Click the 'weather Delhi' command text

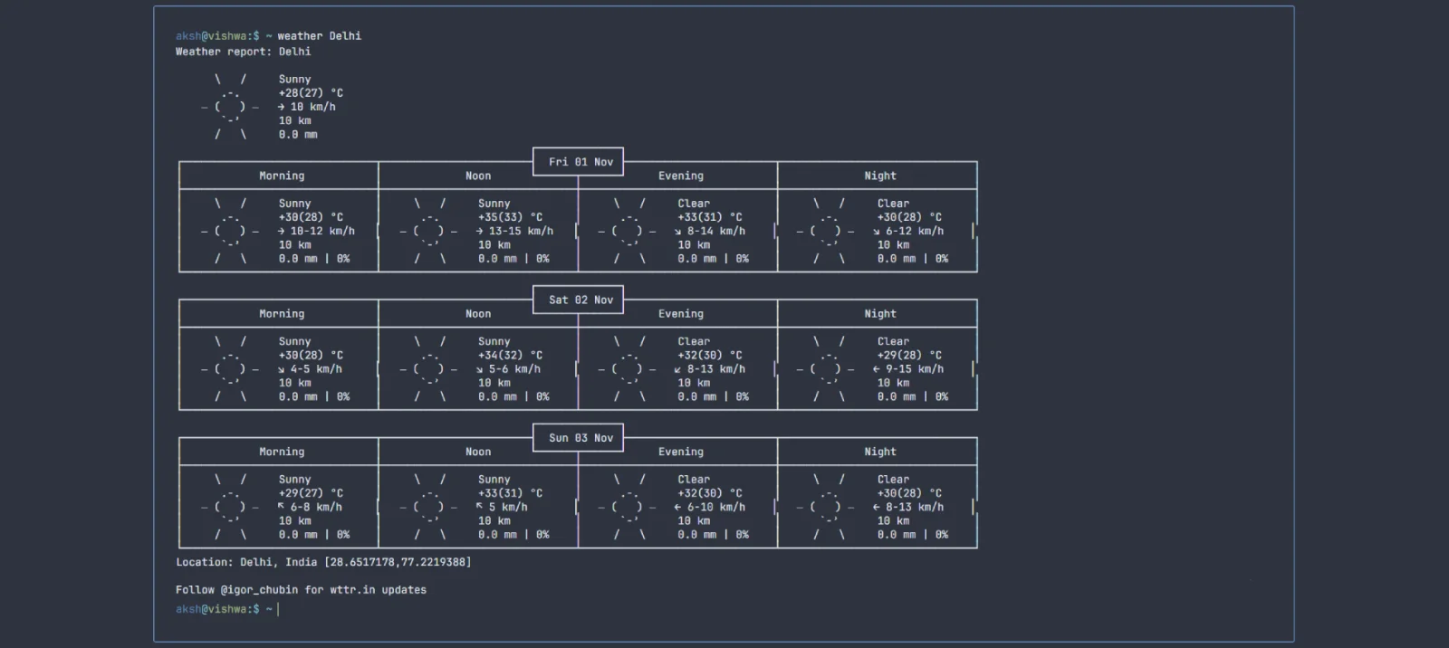pyautogui.click(x=320, y=36)
